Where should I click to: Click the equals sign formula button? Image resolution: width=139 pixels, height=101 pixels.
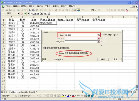pos(28,14)
